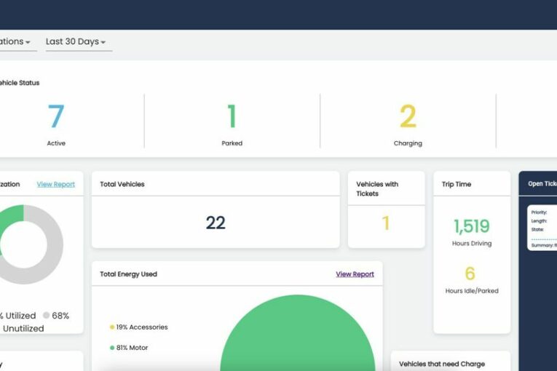Select the Parked vehicle count 1
The height and width of the screenshot is (371, 557).
tap(232, 116)
